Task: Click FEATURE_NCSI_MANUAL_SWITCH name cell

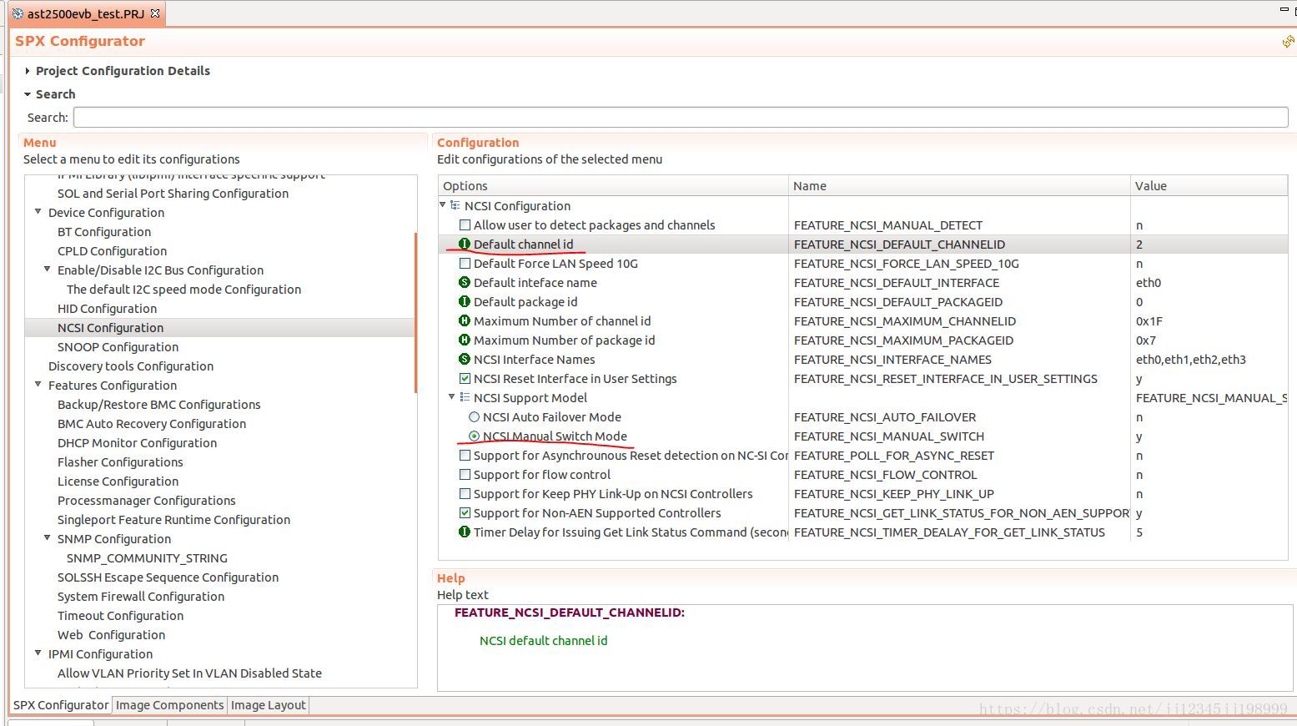Action: point(889,436)
